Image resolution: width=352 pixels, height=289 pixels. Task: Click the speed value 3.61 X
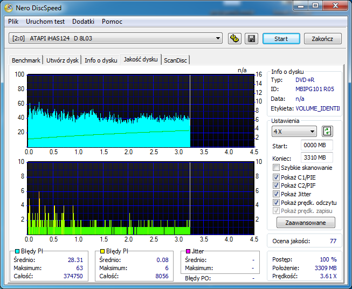pyautogui.click(x=328, y=276)
